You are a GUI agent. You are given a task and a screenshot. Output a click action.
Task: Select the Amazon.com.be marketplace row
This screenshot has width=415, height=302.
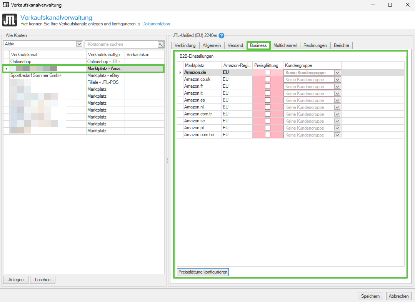pyautogui.click(x=291, y=135)
